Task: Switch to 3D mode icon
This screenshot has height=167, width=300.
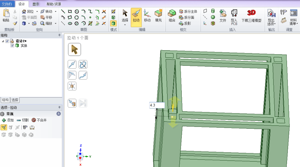Action: pos(114,23)
